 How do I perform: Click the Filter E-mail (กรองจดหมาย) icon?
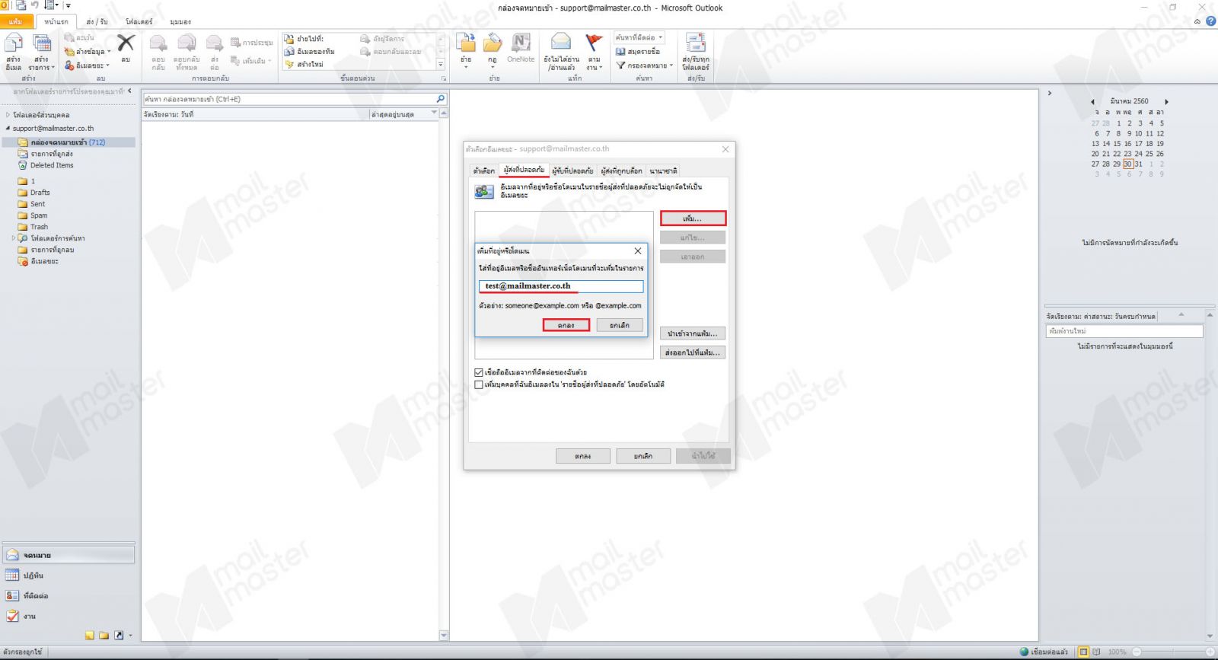pyautogui.click(x=620, y=65)
